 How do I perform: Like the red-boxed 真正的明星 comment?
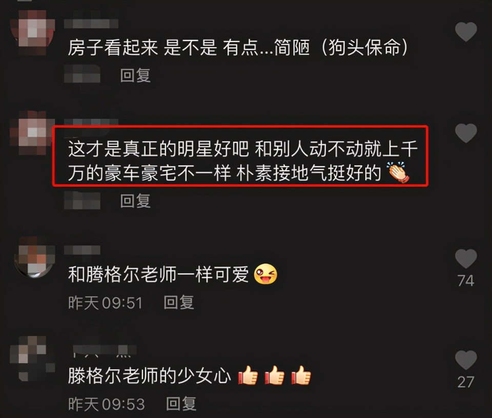(466, 133)
